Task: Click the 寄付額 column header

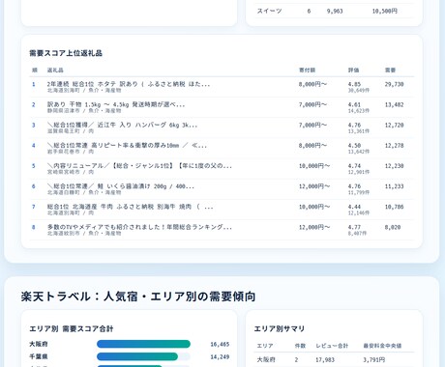Action: coord(307,71)
